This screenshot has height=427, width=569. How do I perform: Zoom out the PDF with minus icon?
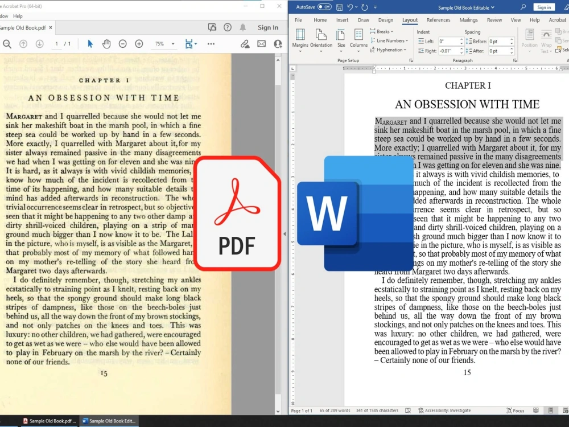click(x=123, y=44)
